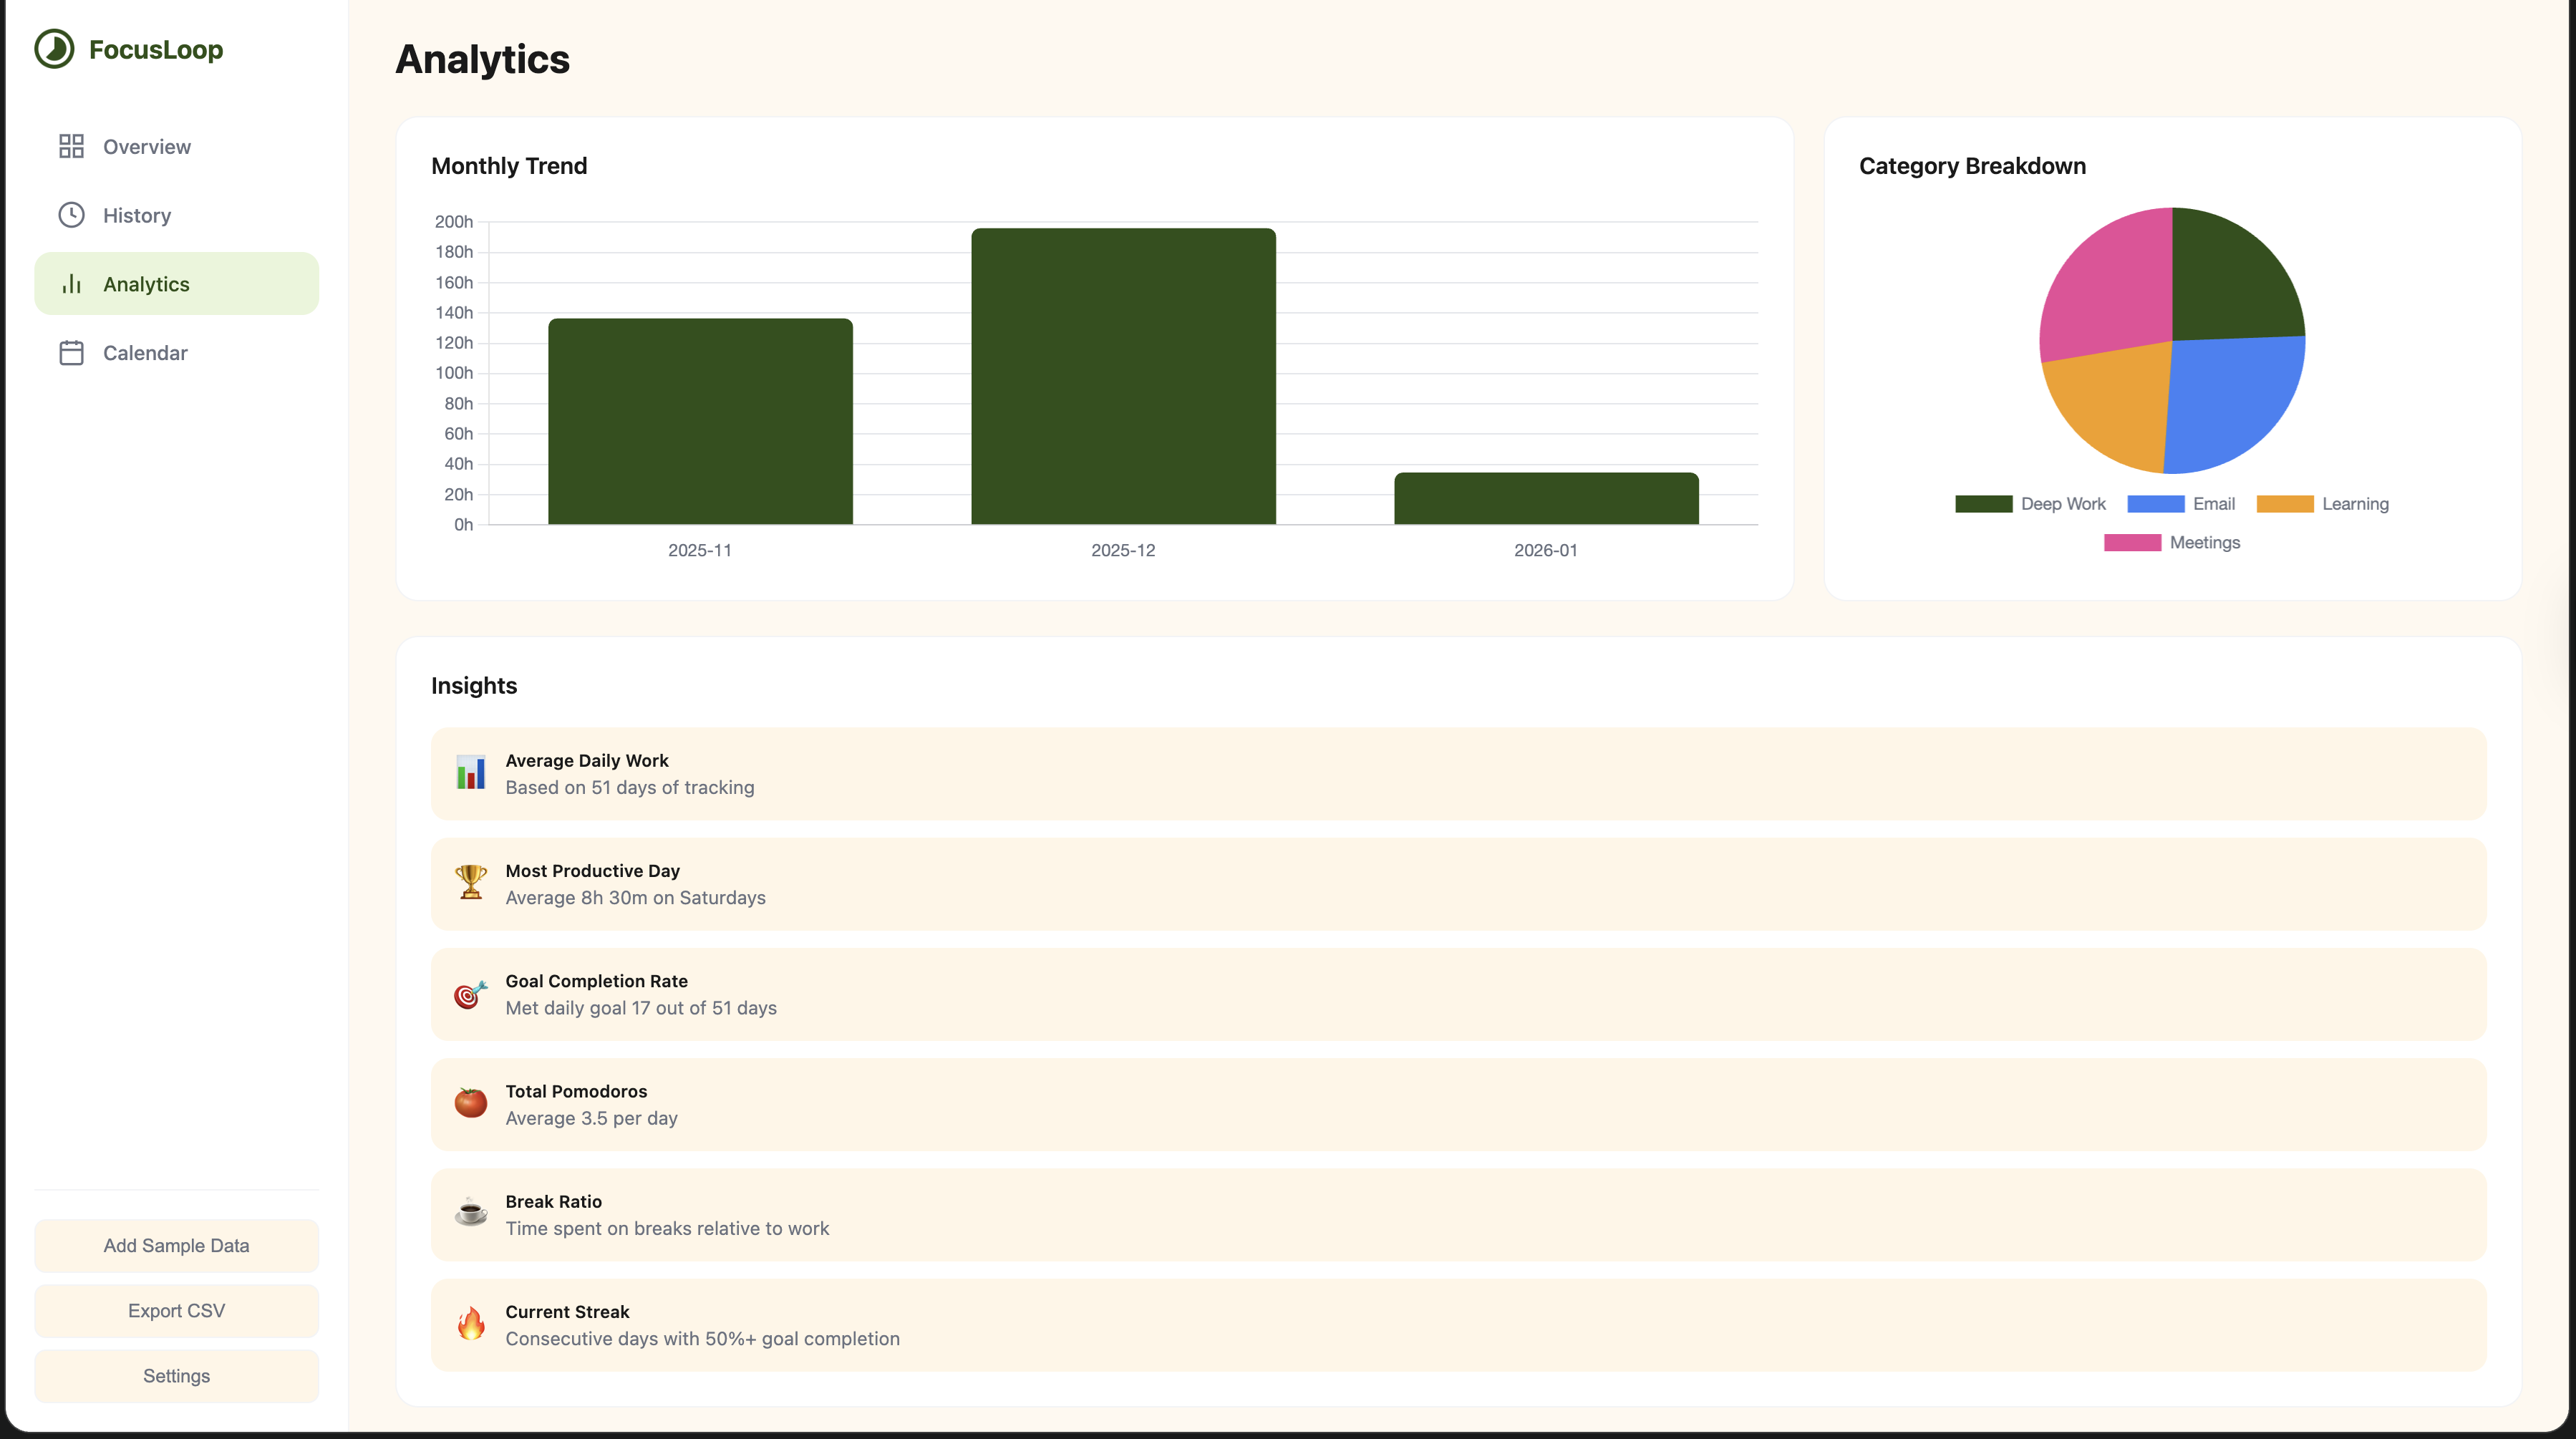Click the Overview grid icon
This screenshot has width=2576, height=1439.
click(71, 147)
